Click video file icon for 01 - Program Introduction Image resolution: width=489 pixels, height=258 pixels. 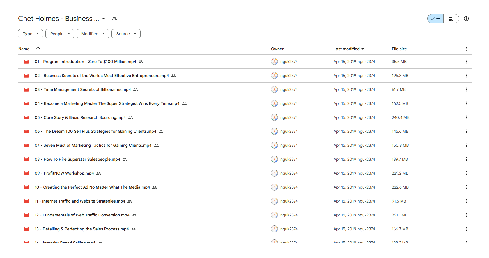pyautogui.click(x=26, y=62)
